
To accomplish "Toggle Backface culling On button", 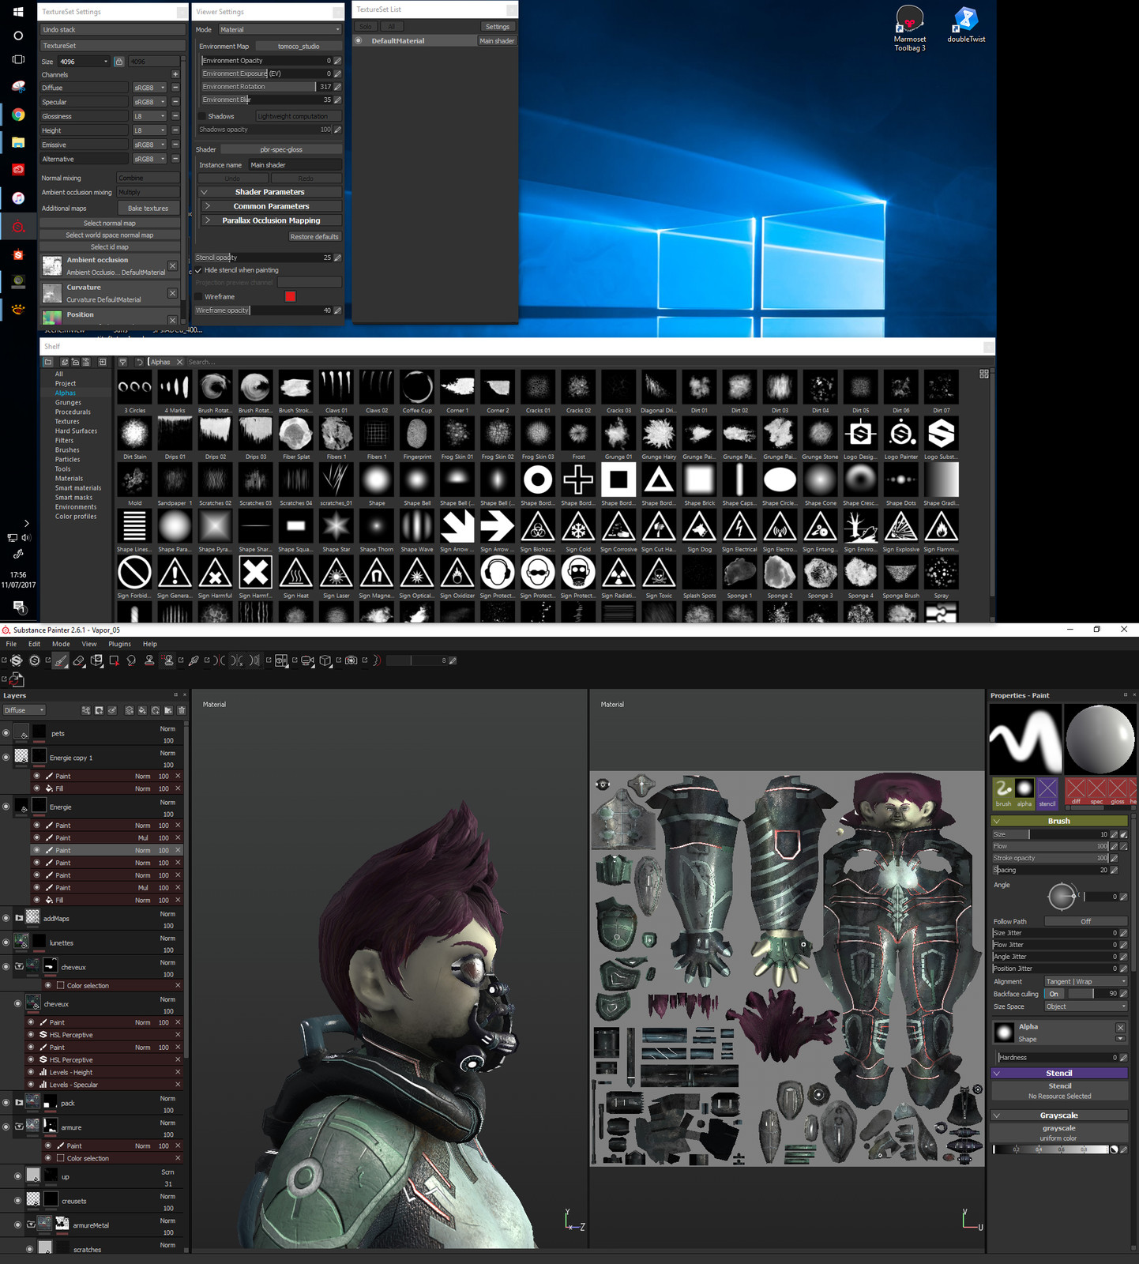I will (x=1054, y=994).
